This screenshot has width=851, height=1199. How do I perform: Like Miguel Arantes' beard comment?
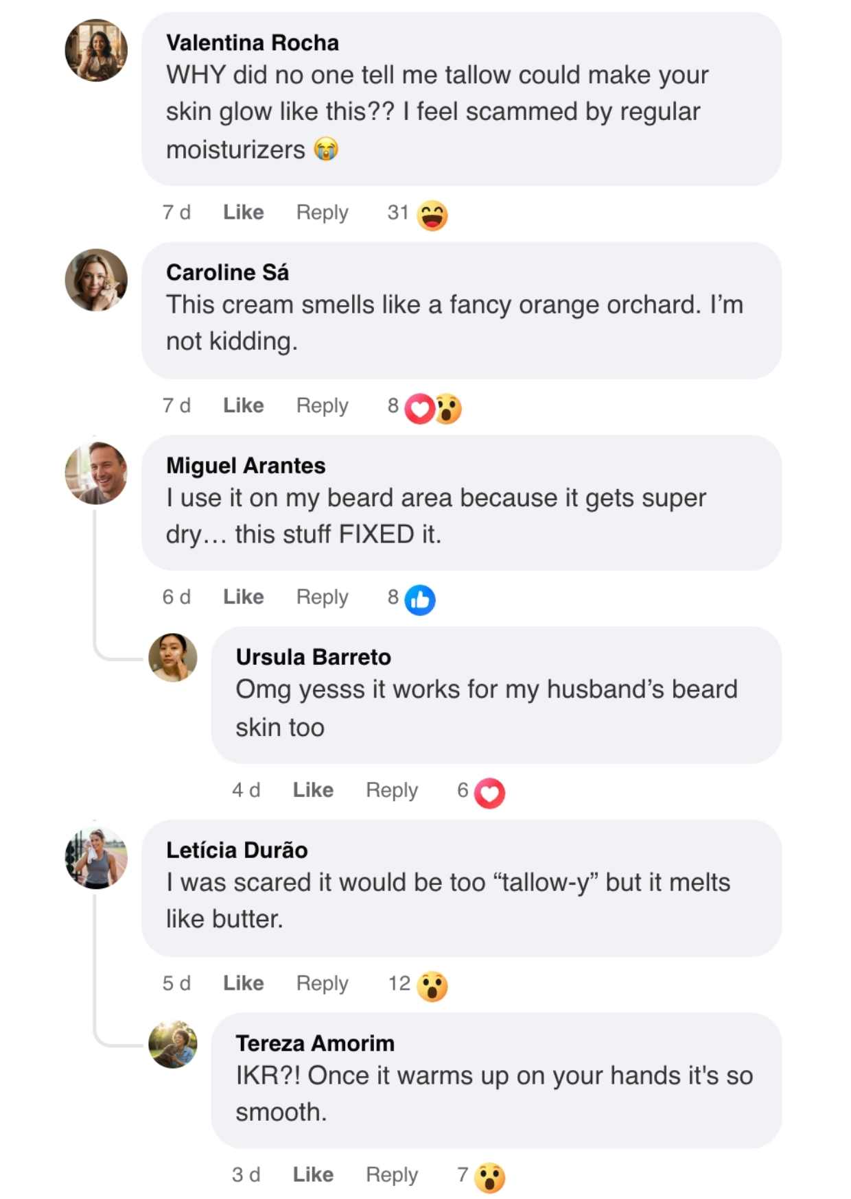[x=243, y=597]
